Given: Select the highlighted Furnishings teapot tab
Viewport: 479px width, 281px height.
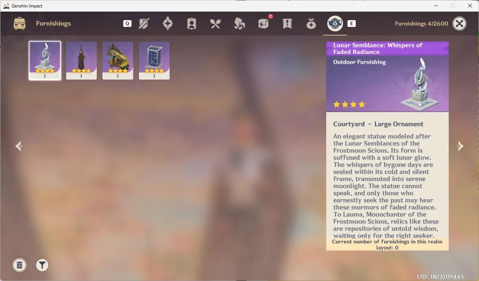Looking at the screenshot, I should (335, 24).
